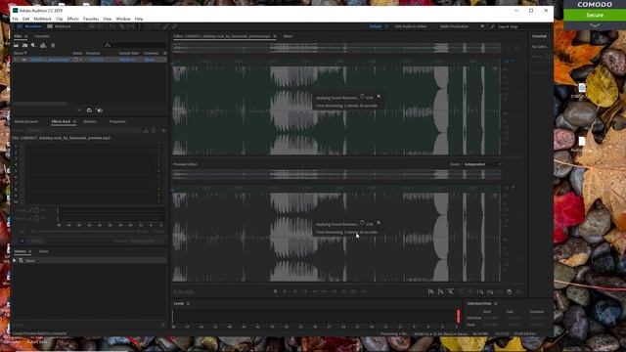This screenshot has width=626, height=352.
Task: Click the Import File icon in Files panel
Action: (x=24, y=46)
